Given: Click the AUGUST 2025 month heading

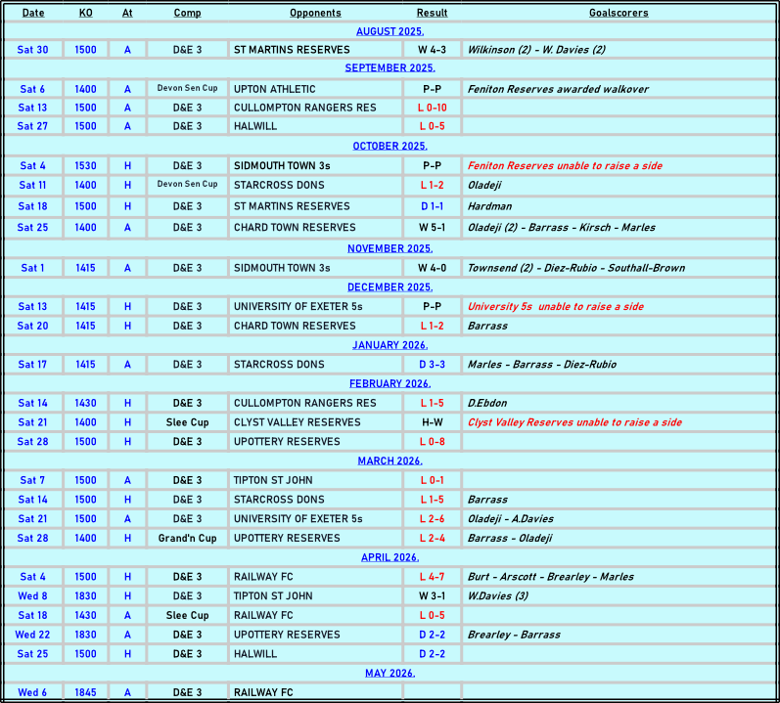Looking at the screenshot, I should coord(390,31).
